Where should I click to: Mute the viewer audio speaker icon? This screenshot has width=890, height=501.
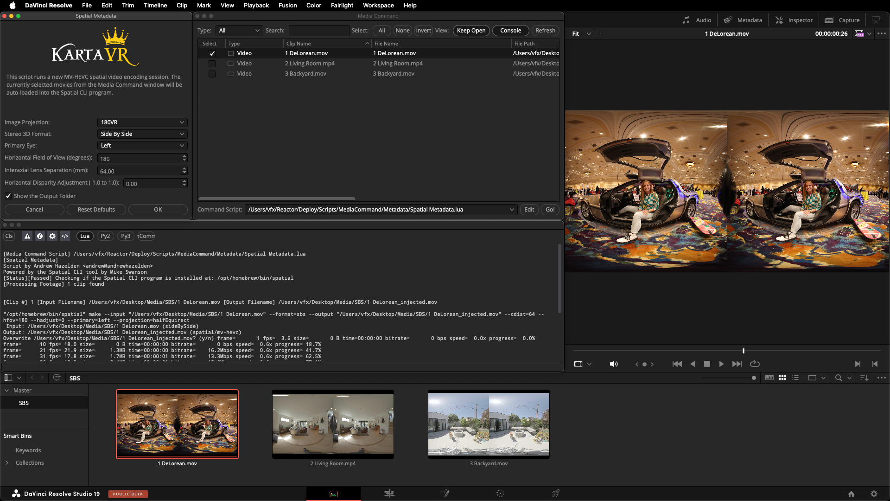(614, 364)
